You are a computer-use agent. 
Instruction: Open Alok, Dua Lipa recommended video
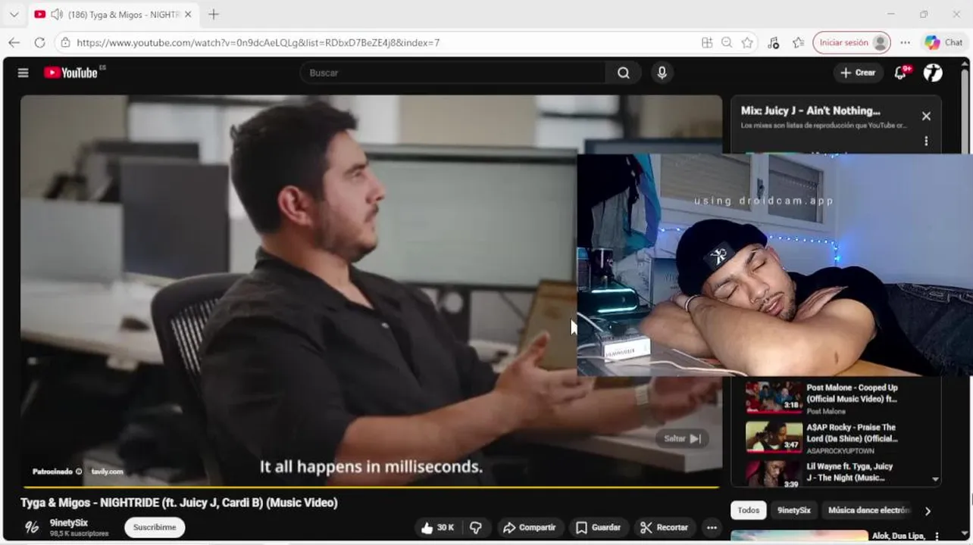tap(799, 537)
